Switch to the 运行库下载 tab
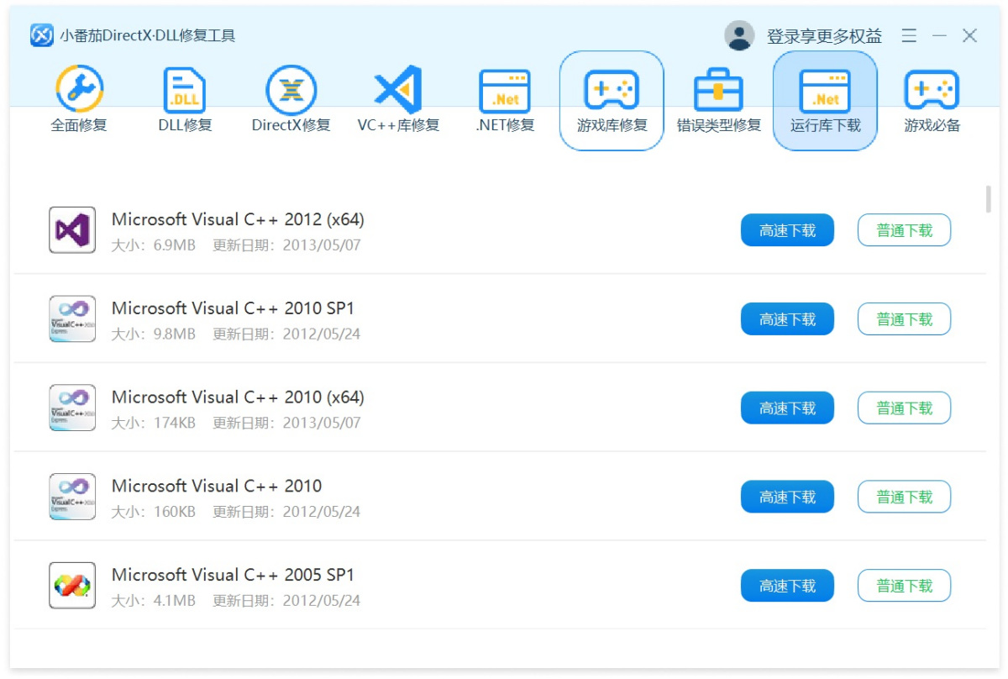Image resolution: width=1008 pixels, height=679 pixels. [825, 100]
